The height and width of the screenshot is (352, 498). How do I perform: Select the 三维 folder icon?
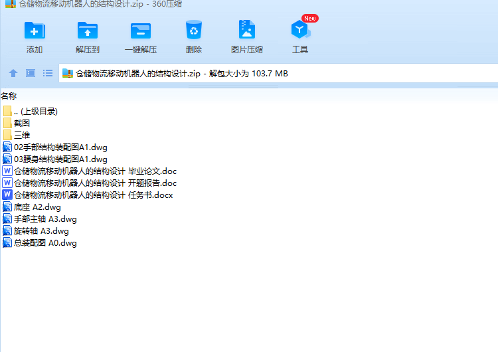7,135
